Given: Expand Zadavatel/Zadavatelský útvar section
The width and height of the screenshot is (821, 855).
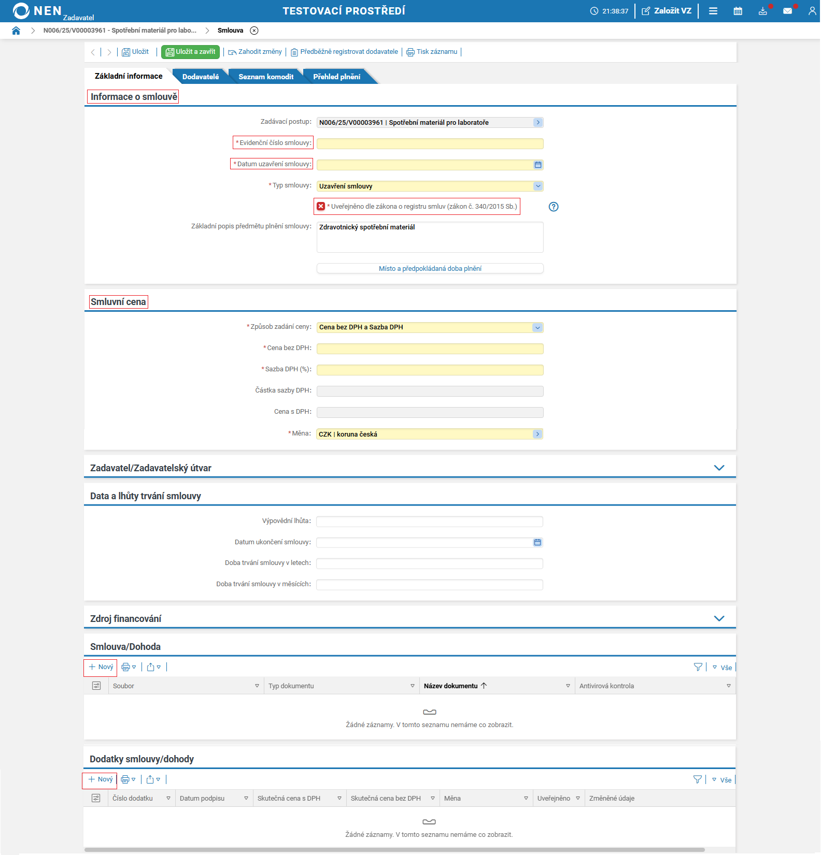Looking at the screenshot, I should [719, 468].
